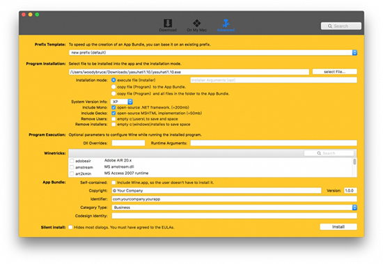Open the Prefix Template dropdown
Viewport: 383px width, 264px height.
[x=213, y=52]
